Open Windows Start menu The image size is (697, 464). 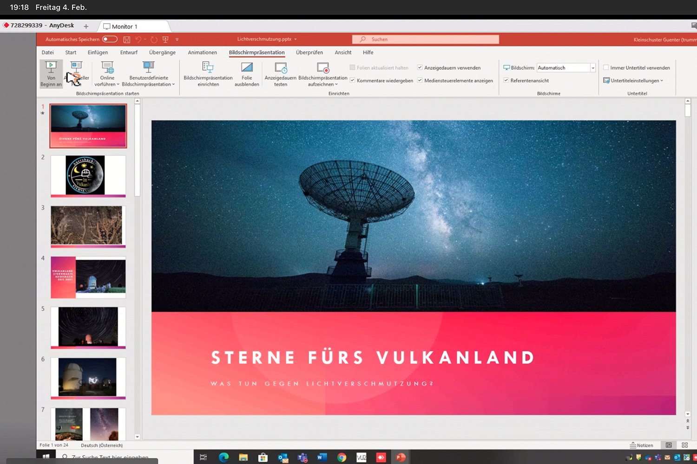[46, 457]
